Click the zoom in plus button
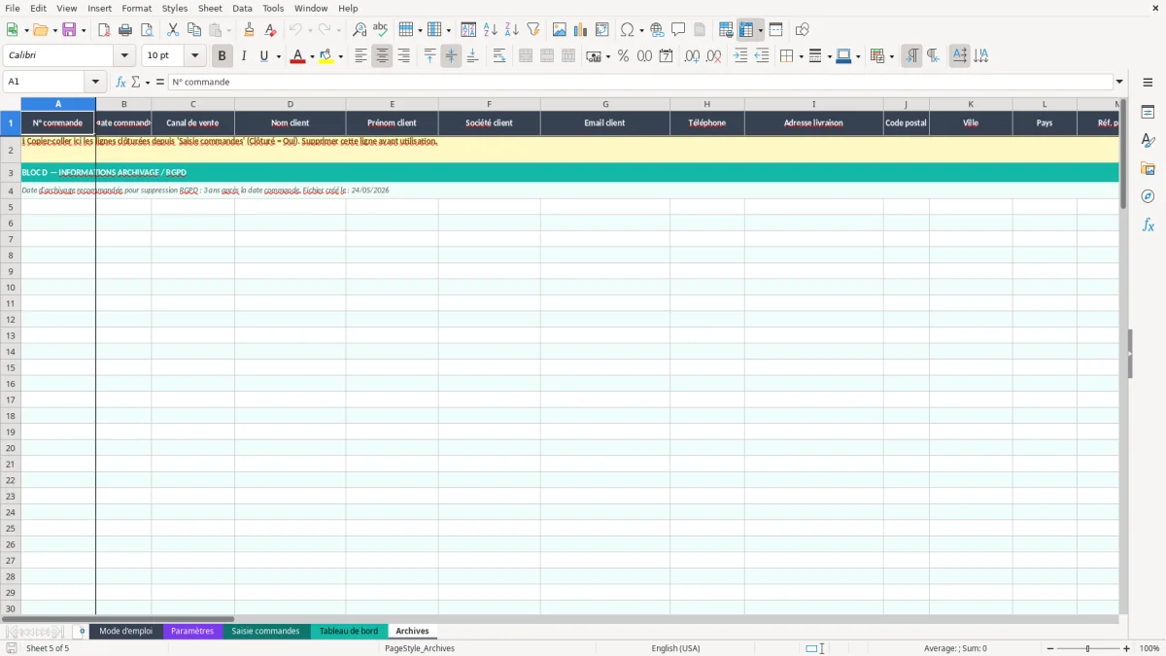The image size is (1166, 656). (1127, 648)
